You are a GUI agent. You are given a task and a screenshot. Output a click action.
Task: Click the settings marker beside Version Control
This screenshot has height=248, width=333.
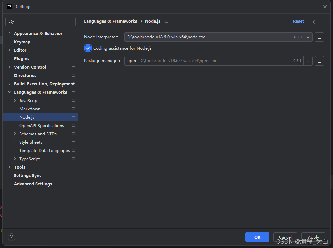73,67
